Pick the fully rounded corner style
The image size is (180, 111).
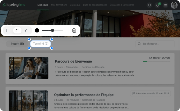click(x=27, y=30)
